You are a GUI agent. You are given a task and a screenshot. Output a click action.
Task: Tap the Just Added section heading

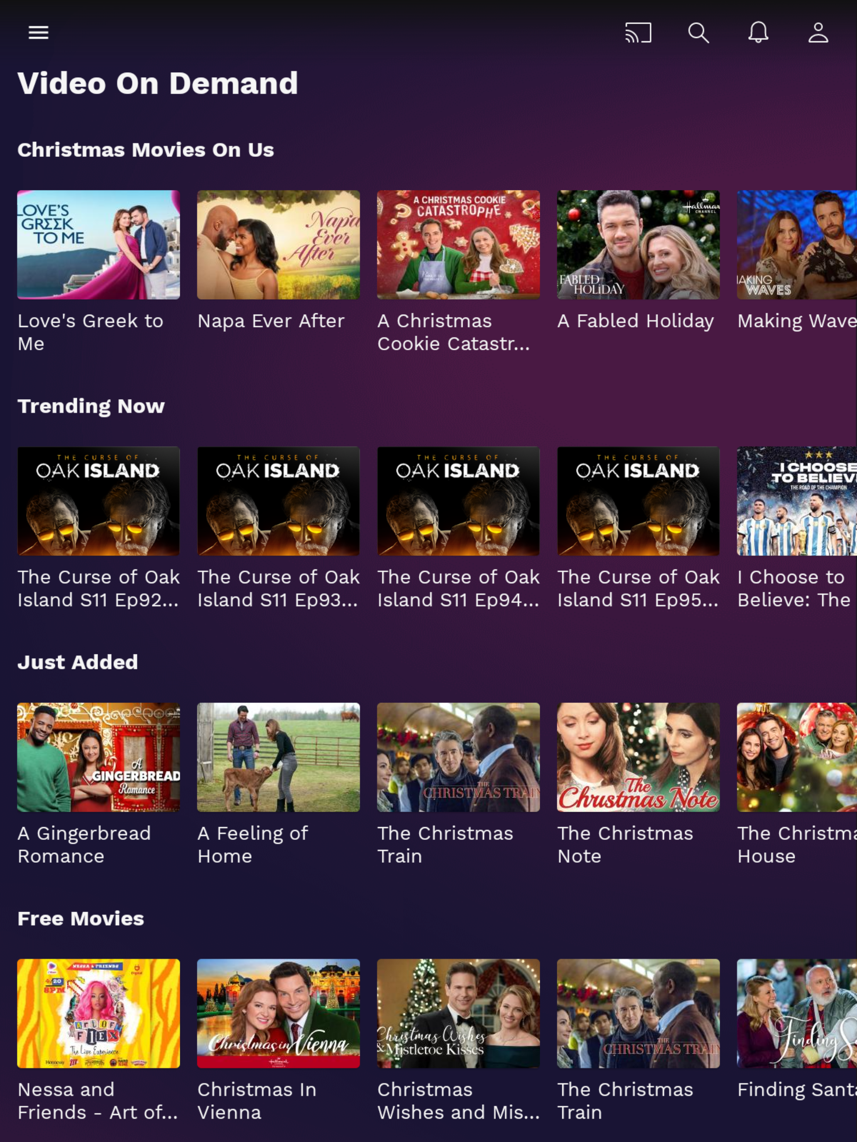(78, 662)
